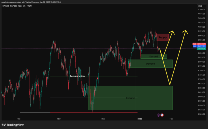Screen dimensions: 208x129
Task: Open the USD currency selector
Action: (201, 6)
